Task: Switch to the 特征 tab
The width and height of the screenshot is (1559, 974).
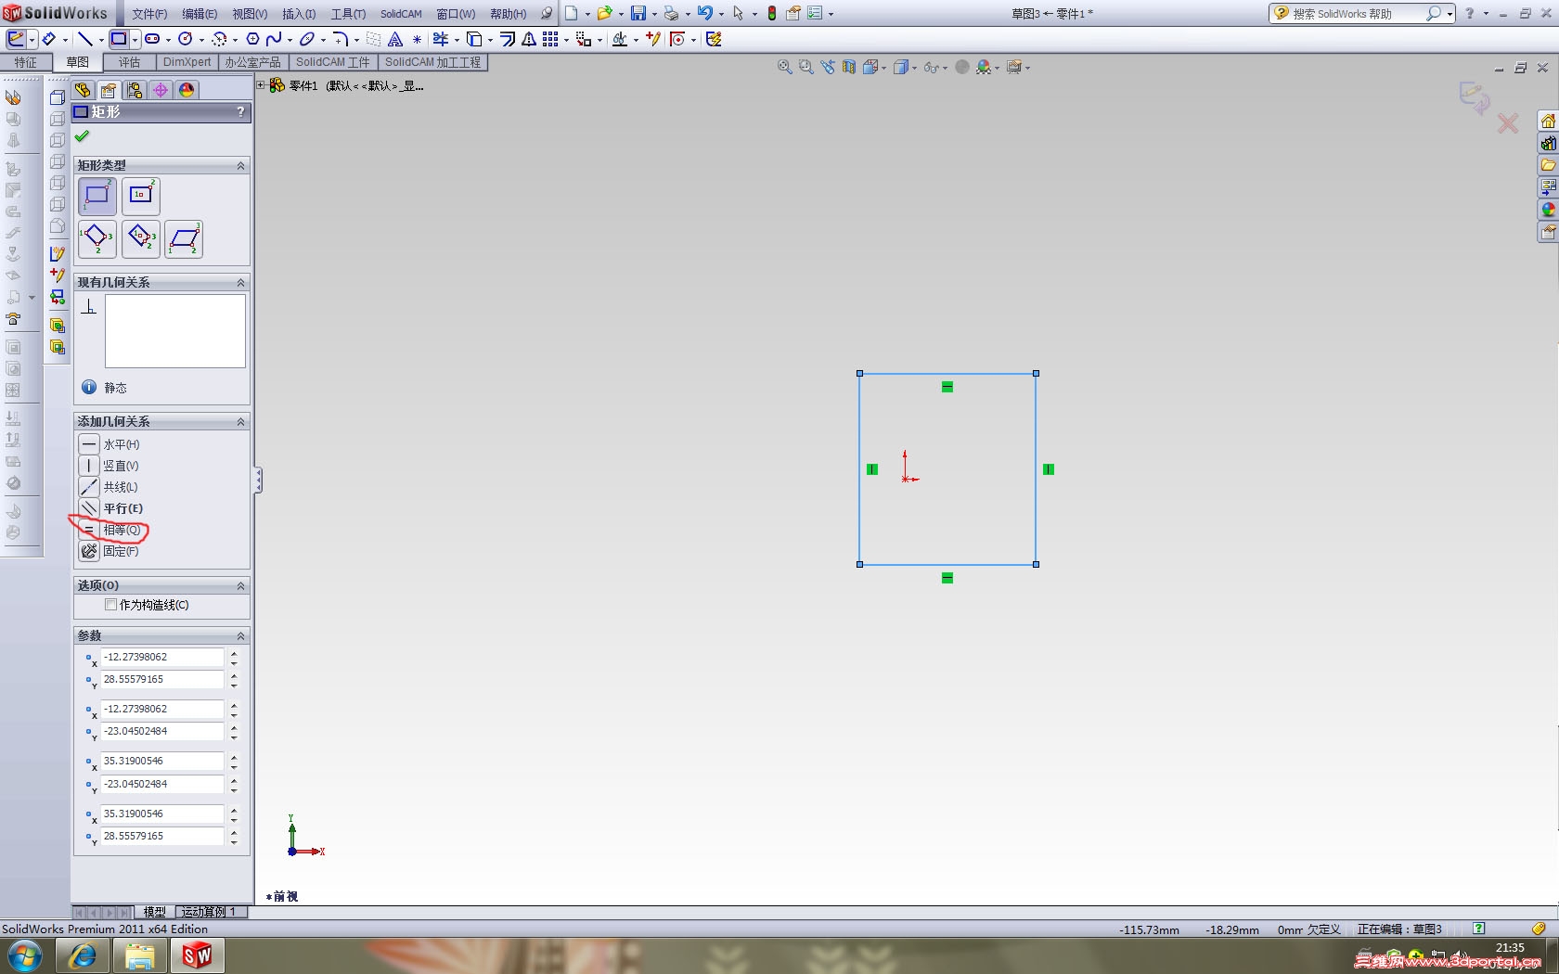Action: coord(26,62)
